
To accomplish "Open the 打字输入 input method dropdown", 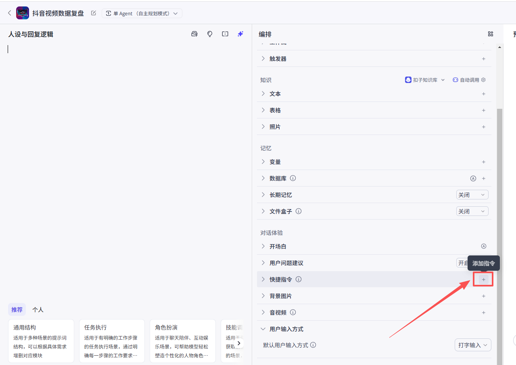I will coord(472,345).
